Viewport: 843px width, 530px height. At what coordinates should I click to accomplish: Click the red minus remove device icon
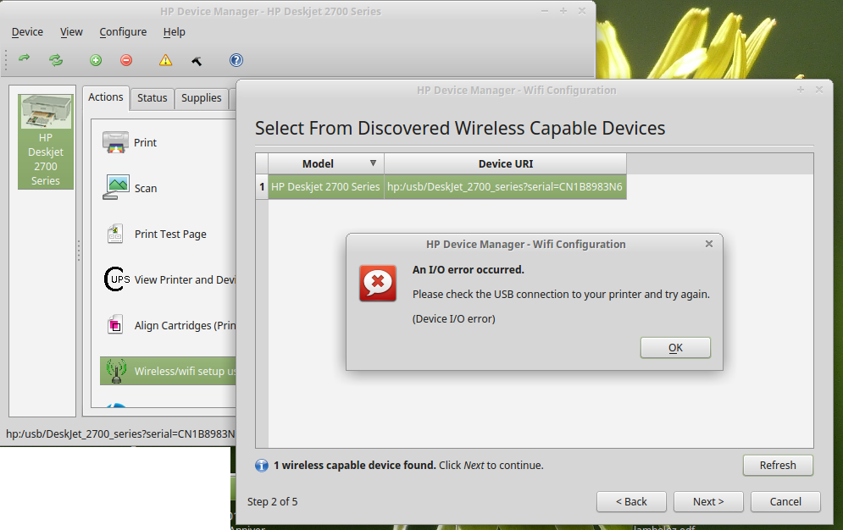click(126, 60)
